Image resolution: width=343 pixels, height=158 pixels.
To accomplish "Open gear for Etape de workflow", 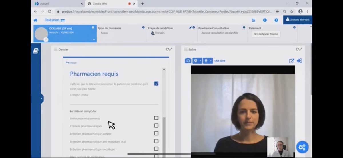I will (194, 27).
